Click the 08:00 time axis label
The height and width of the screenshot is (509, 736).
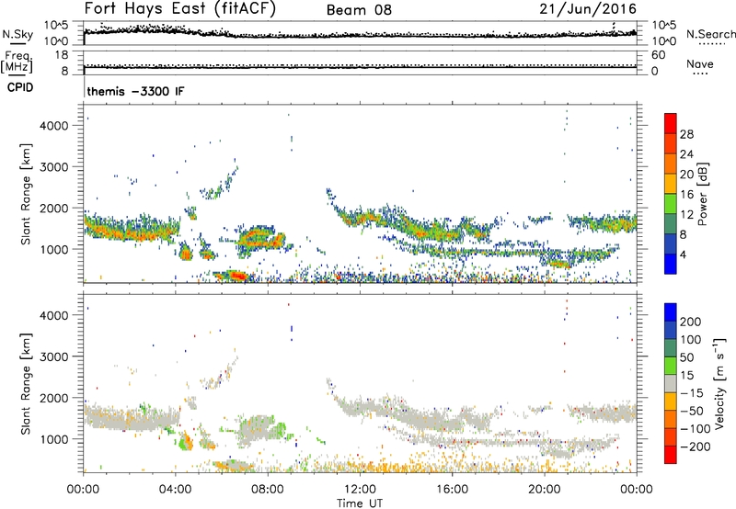click(268, 490)
